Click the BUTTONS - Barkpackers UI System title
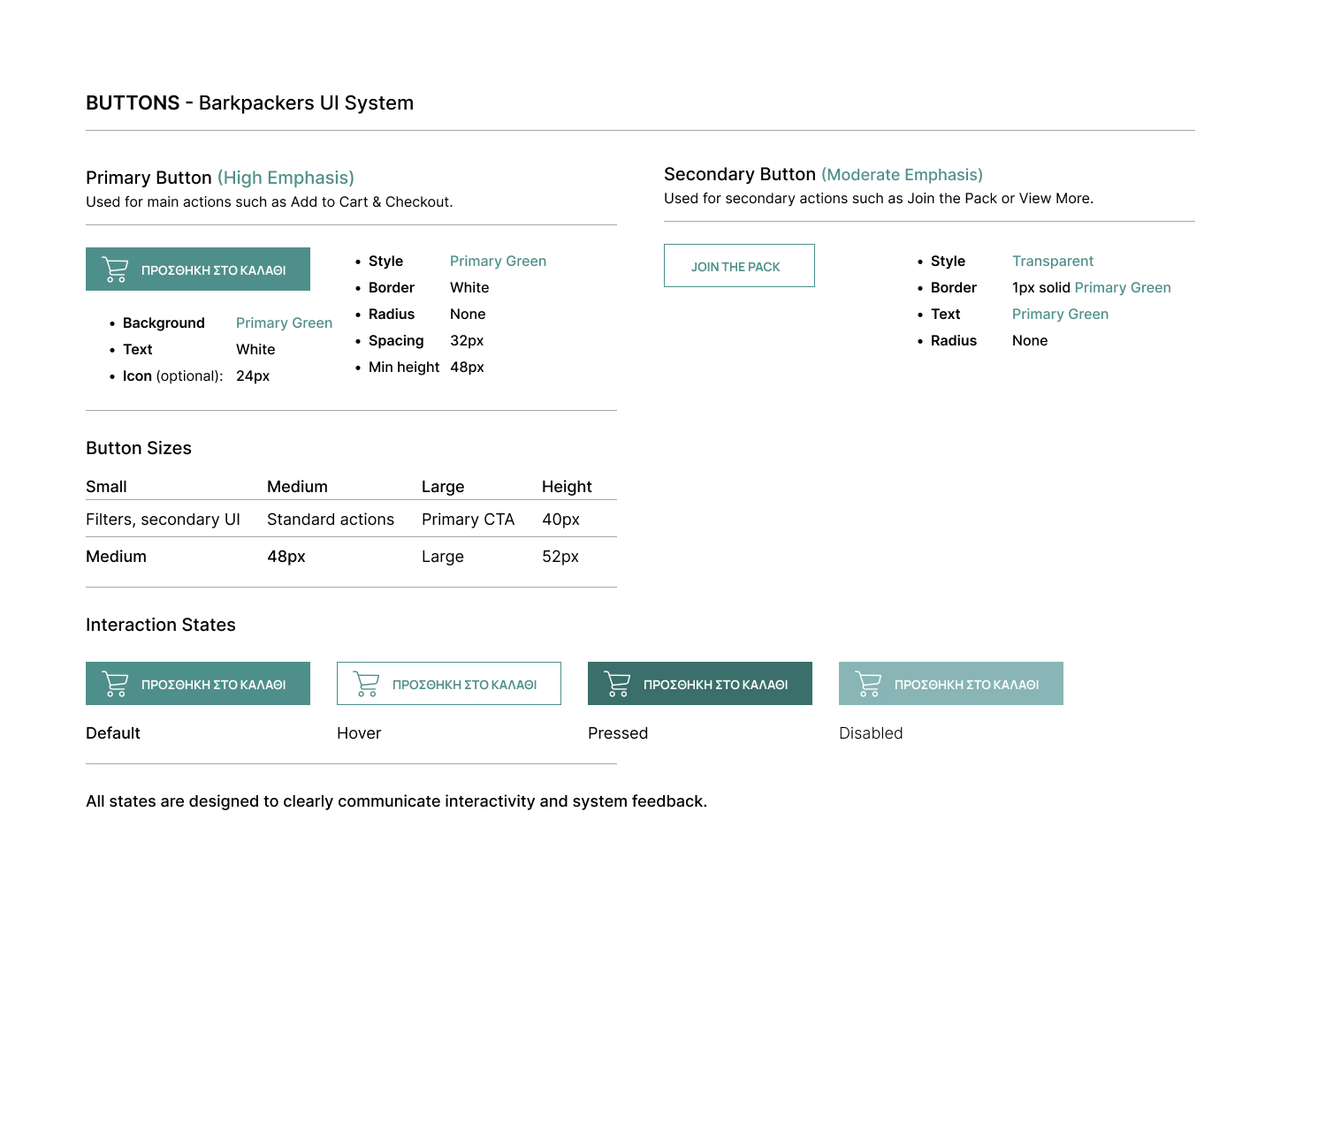 pyautogui.click(x=249, y=103)
